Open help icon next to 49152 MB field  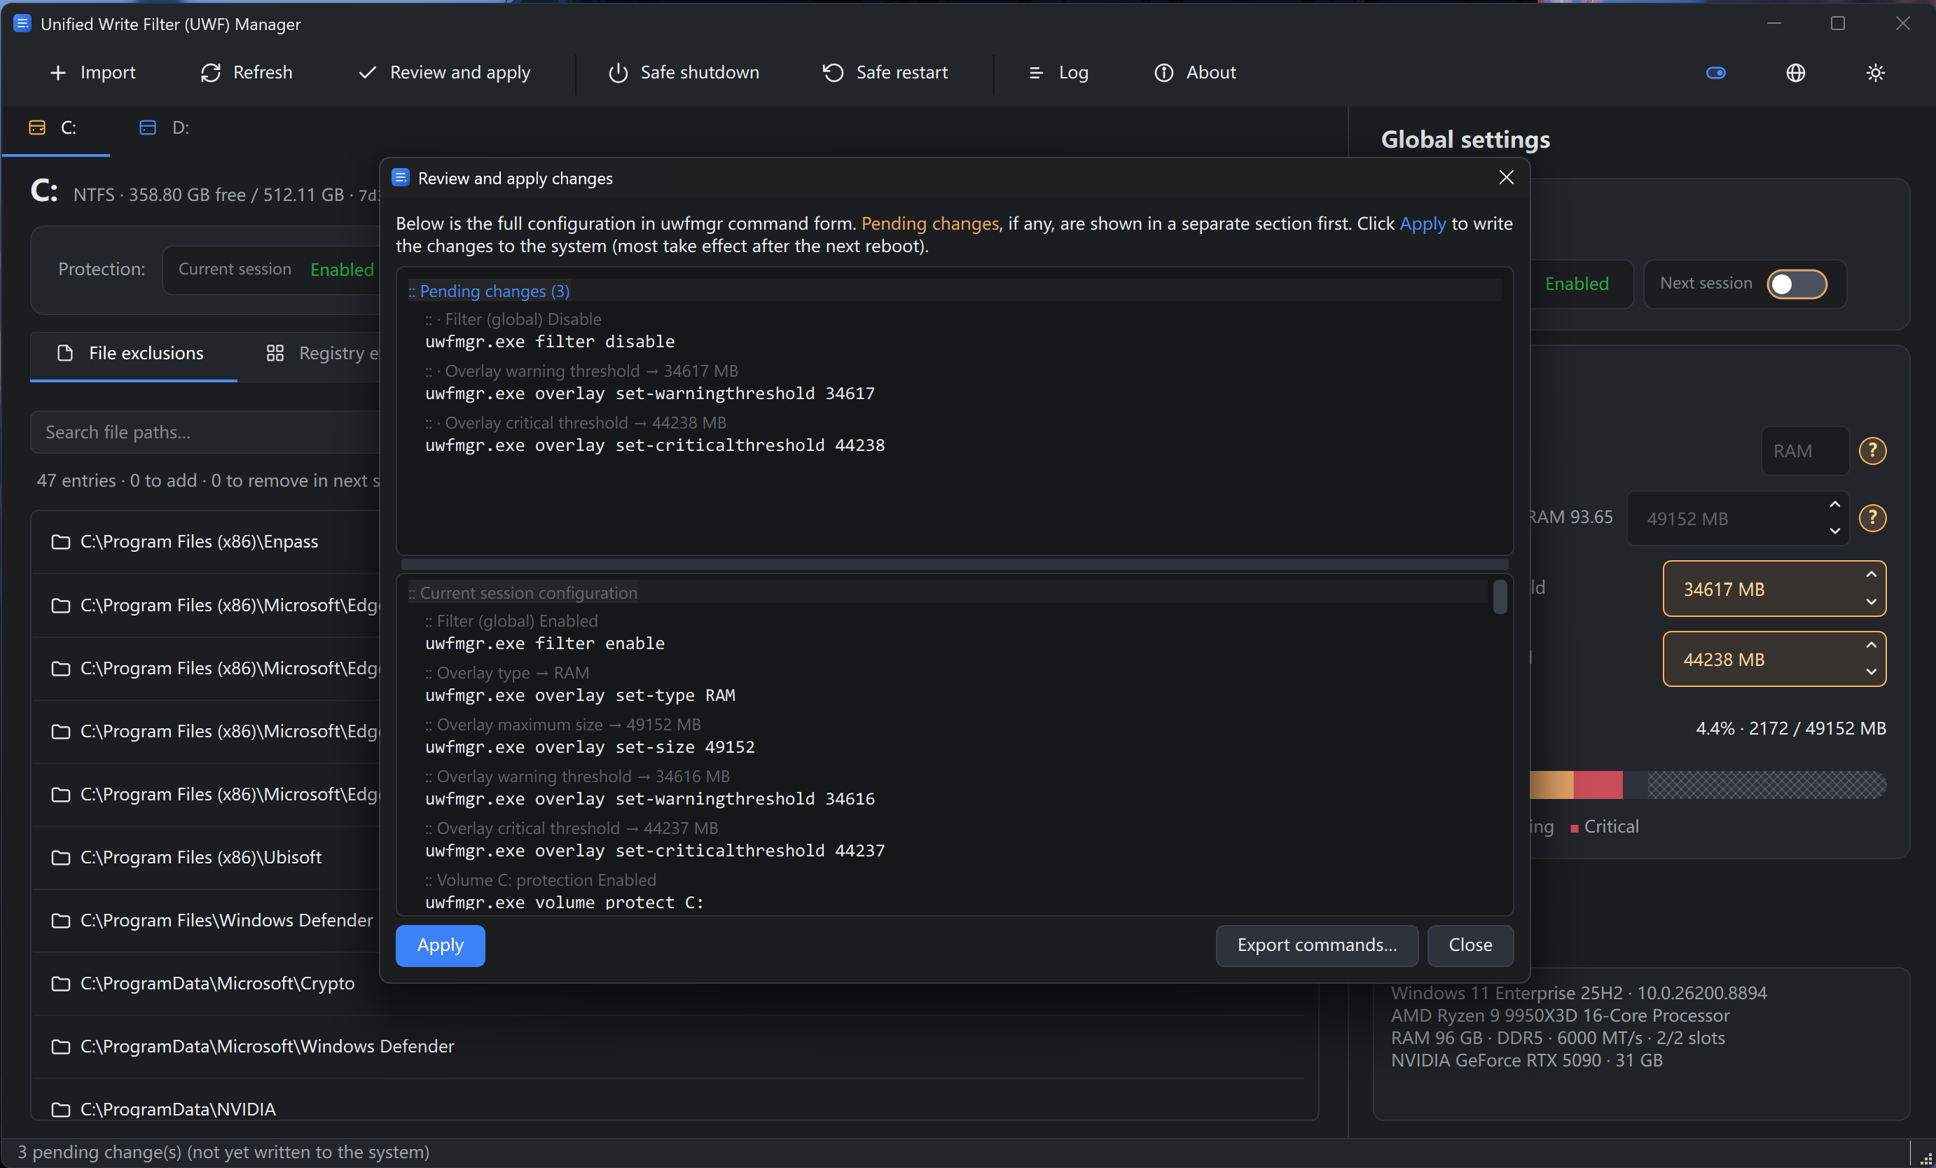click(1872, 517)
